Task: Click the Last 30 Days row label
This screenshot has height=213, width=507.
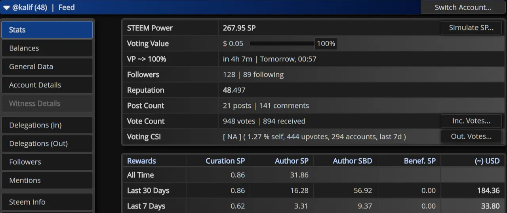Action: (148, 191)
